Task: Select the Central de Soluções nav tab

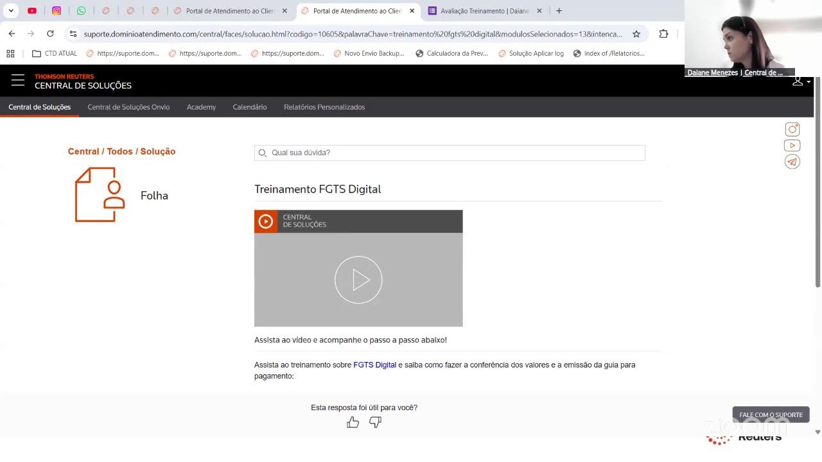Action: 40,107
